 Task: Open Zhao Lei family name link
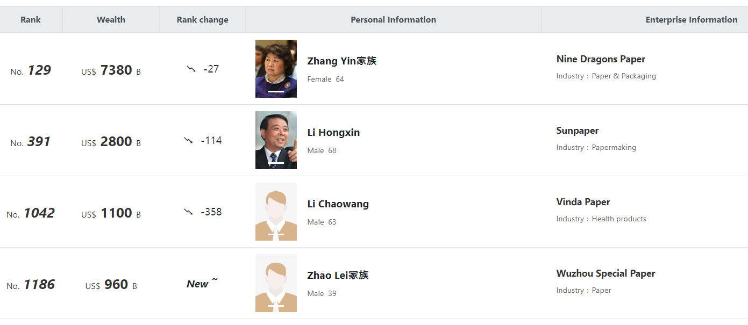[338, 276]
